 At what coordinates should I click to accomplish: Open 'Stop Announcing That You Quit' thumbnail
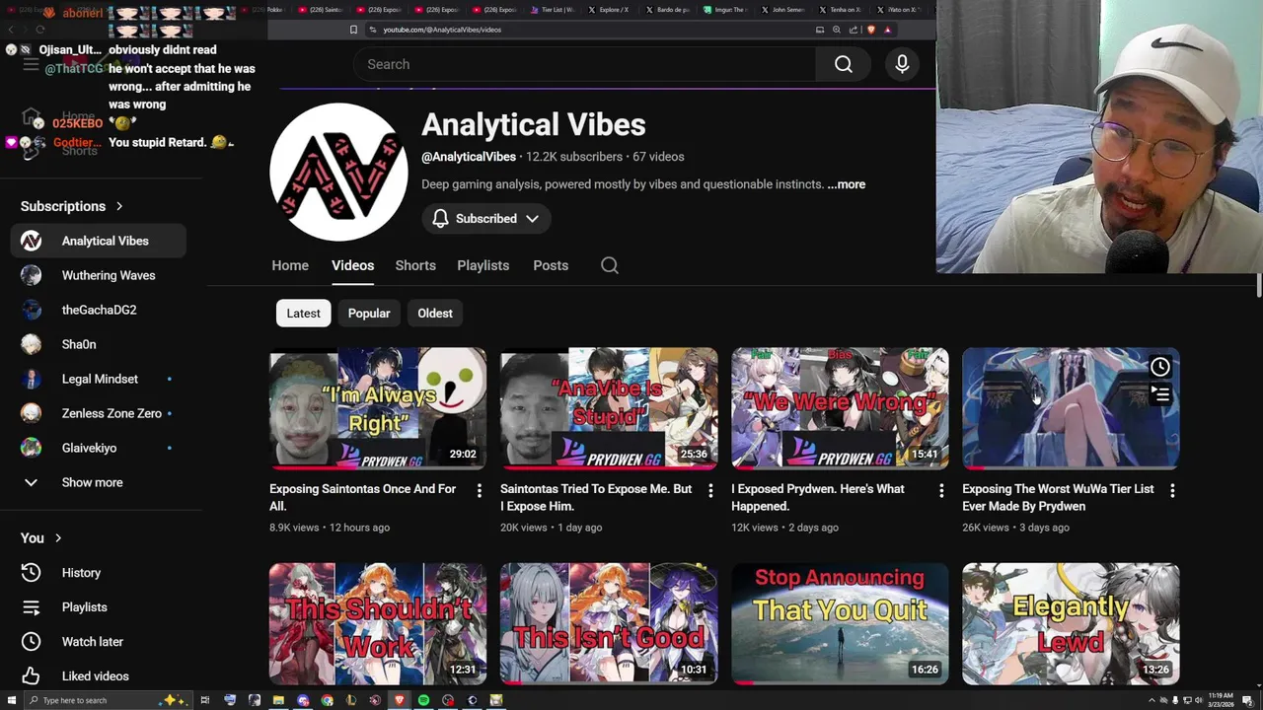pos(840,624)
